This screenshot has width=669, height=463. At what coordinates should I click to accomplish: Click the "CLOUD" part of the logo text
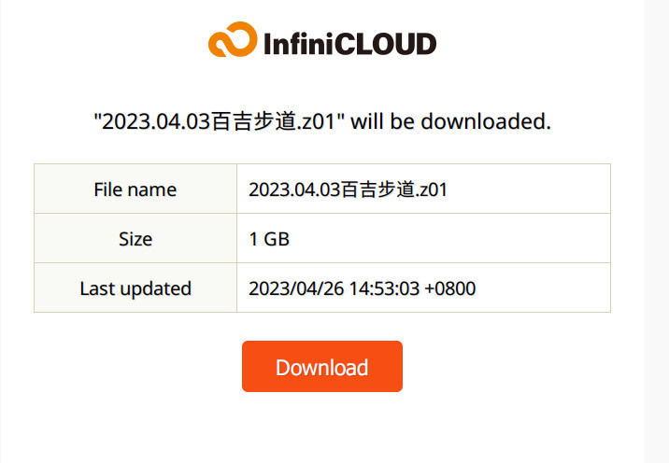click(x=385, y=44)
